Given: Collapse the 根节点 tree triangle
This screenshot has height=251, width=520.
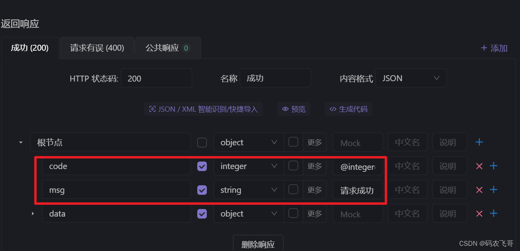Looking at the screenshot, I should tap(21, 142).
